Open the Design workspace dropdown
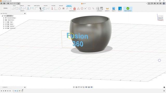The image size is (166, 93). (6, 8)
